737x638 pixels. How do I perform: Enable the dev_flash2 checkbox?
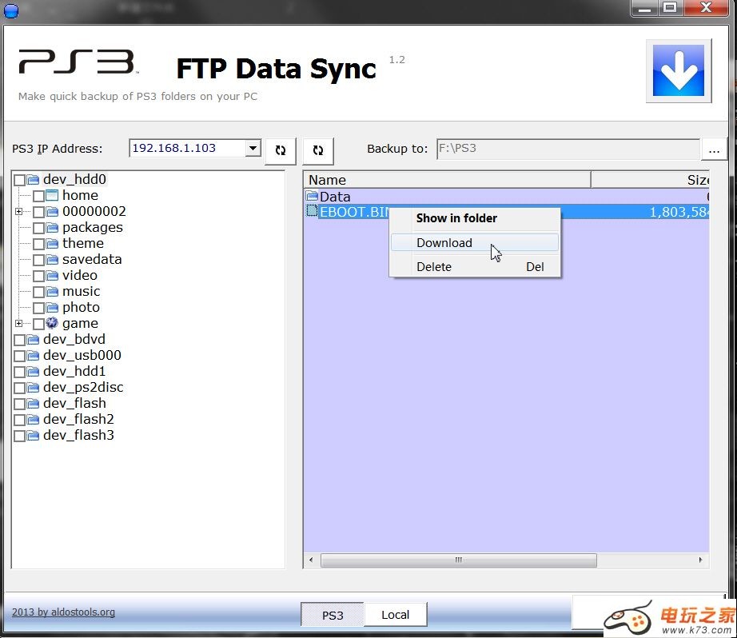coord(19,420)
